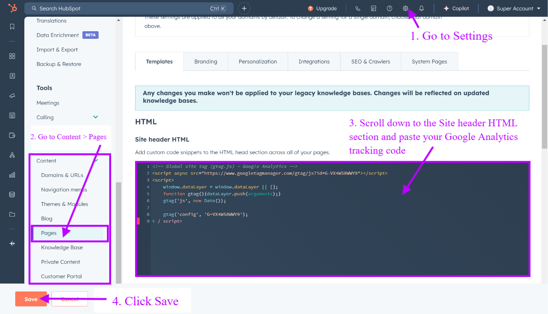Click the plus quick-create button
This screenshot has width=548, height=314.
[244, 8]
